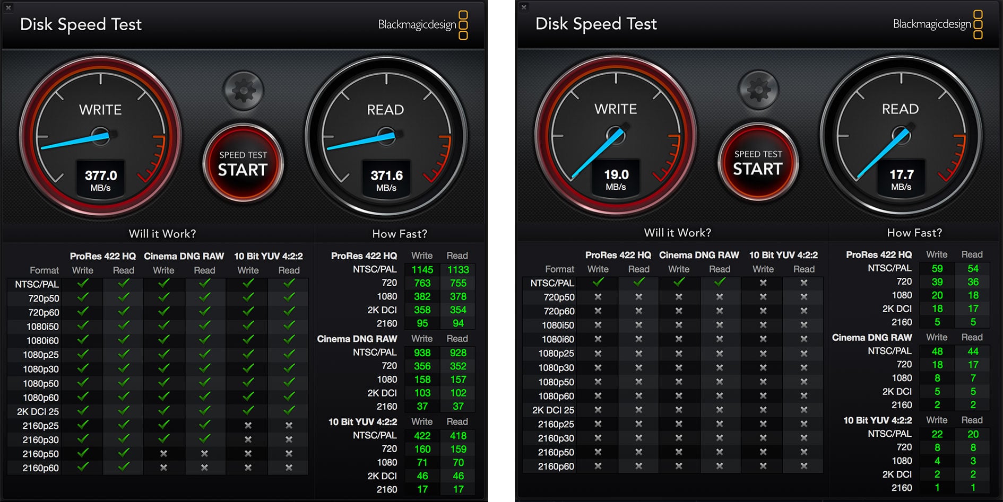1003x502 pixels.
Task: Click the green checkmark for 1080p60 ProRes Write
Action: pyautogui.click(x=83, y=398)
